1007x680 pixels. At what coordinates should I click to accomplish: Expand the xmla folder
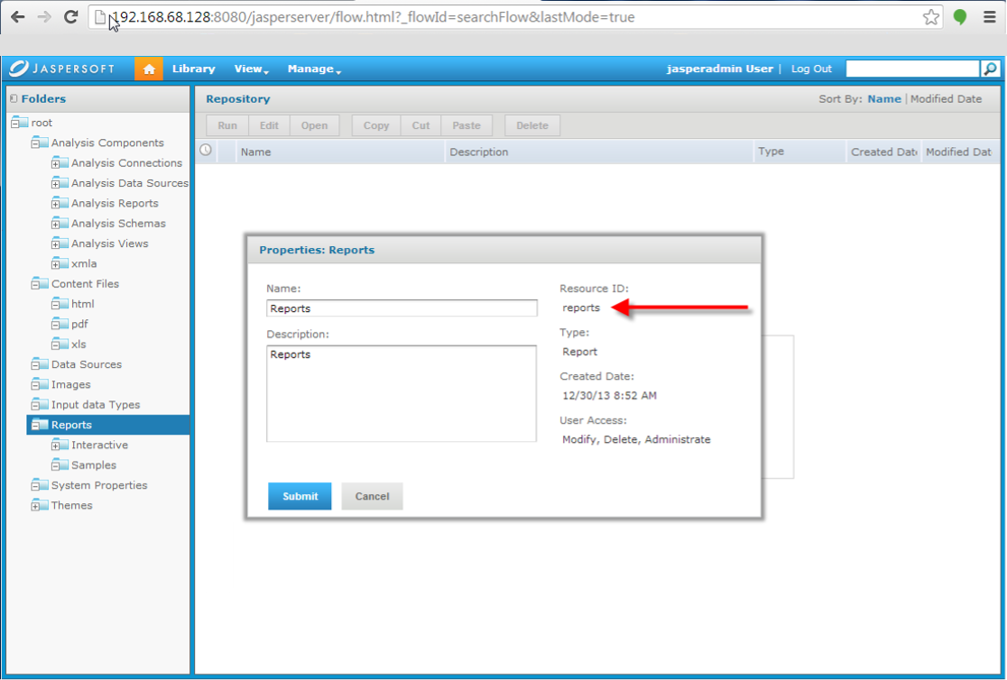[56, 264]
